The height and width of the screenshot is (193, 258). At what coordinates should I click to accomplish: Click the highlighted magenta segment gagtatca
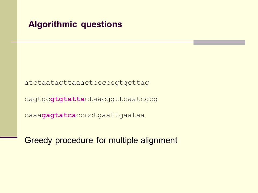[x=59, y=115]
